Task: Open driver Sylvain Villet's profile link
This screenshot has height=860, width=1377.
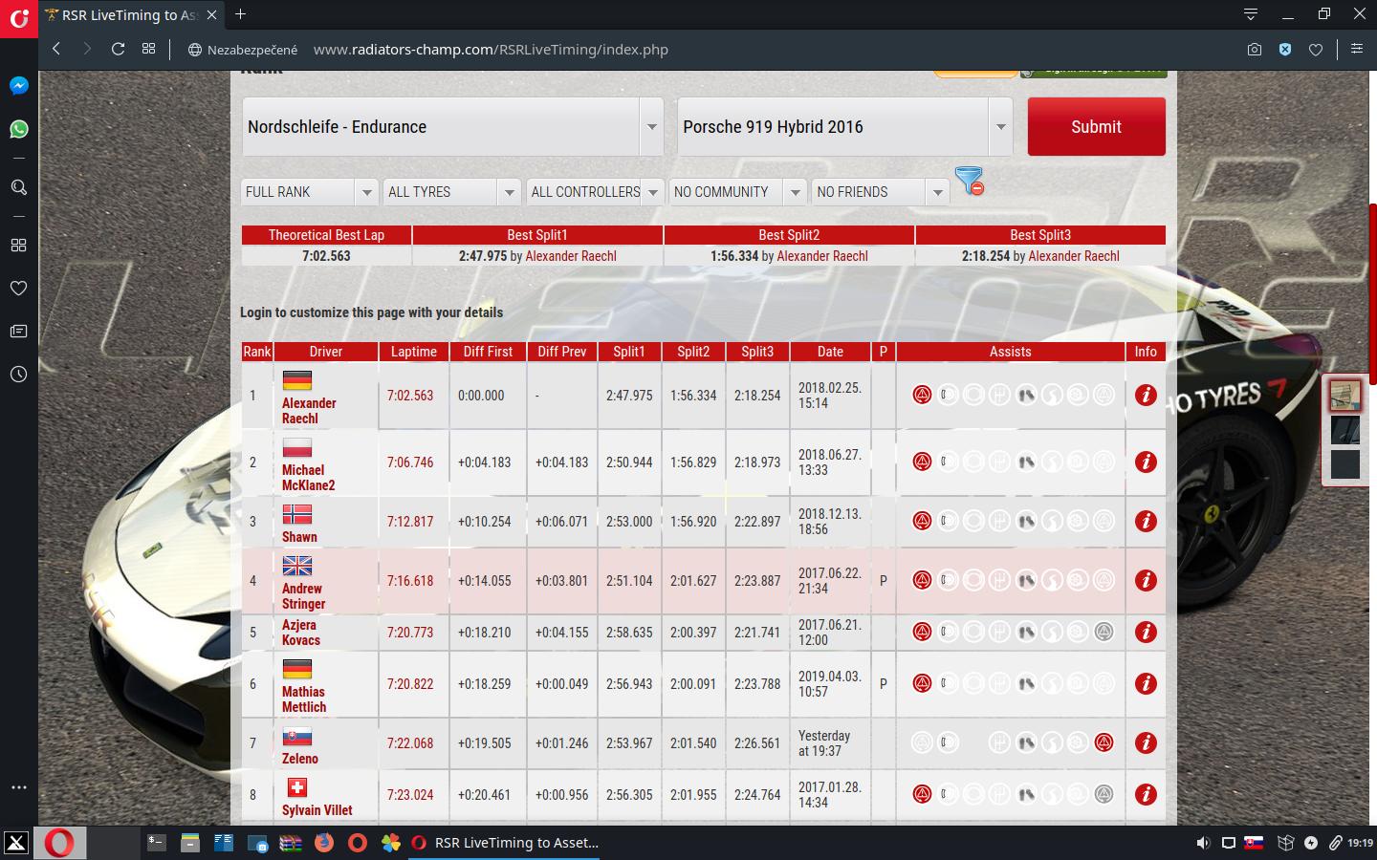Action: [x=317, y=810]
